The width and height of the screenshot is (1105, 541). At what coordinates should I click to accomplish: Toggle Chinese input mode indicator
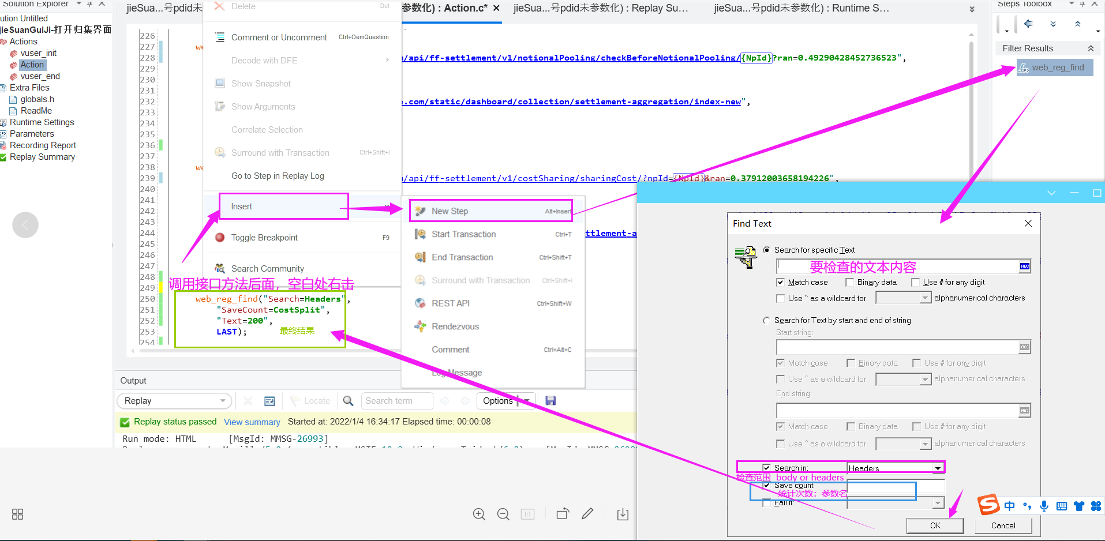(x=1009, y=506)
